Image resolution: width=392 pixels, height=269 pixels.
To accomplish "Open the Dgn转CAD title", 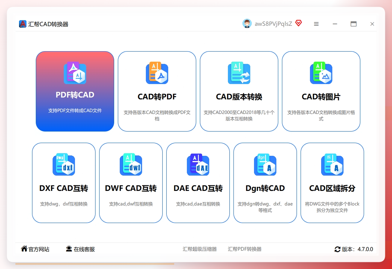I will (x=265, y=188).
